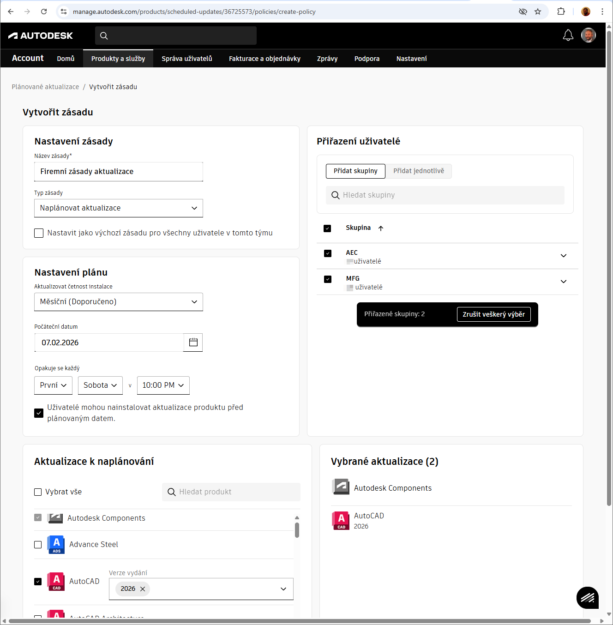Switch to Přidat jednotlivě tab
Image resolution: width=613 pixels, height=625 pixels.
(x=419, y=171)
